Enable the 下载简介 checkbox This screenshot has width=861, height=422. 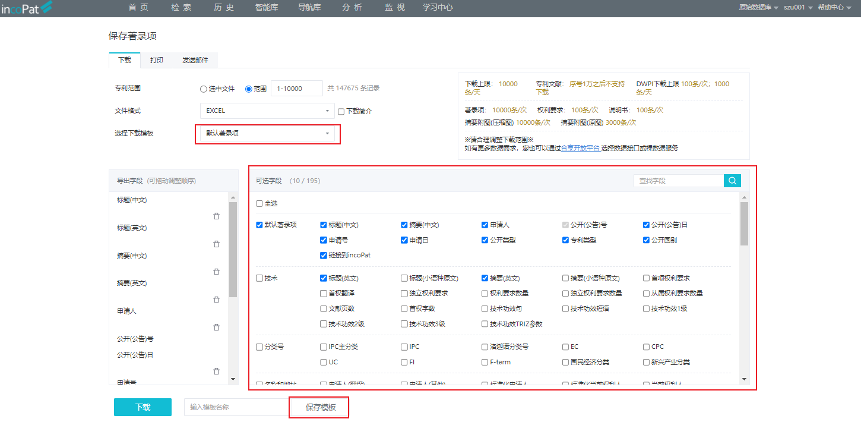tap(341, 111)
